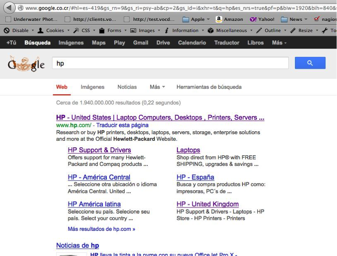
Task: Click the News bookmarks folder icon
Action: point(284,19)
